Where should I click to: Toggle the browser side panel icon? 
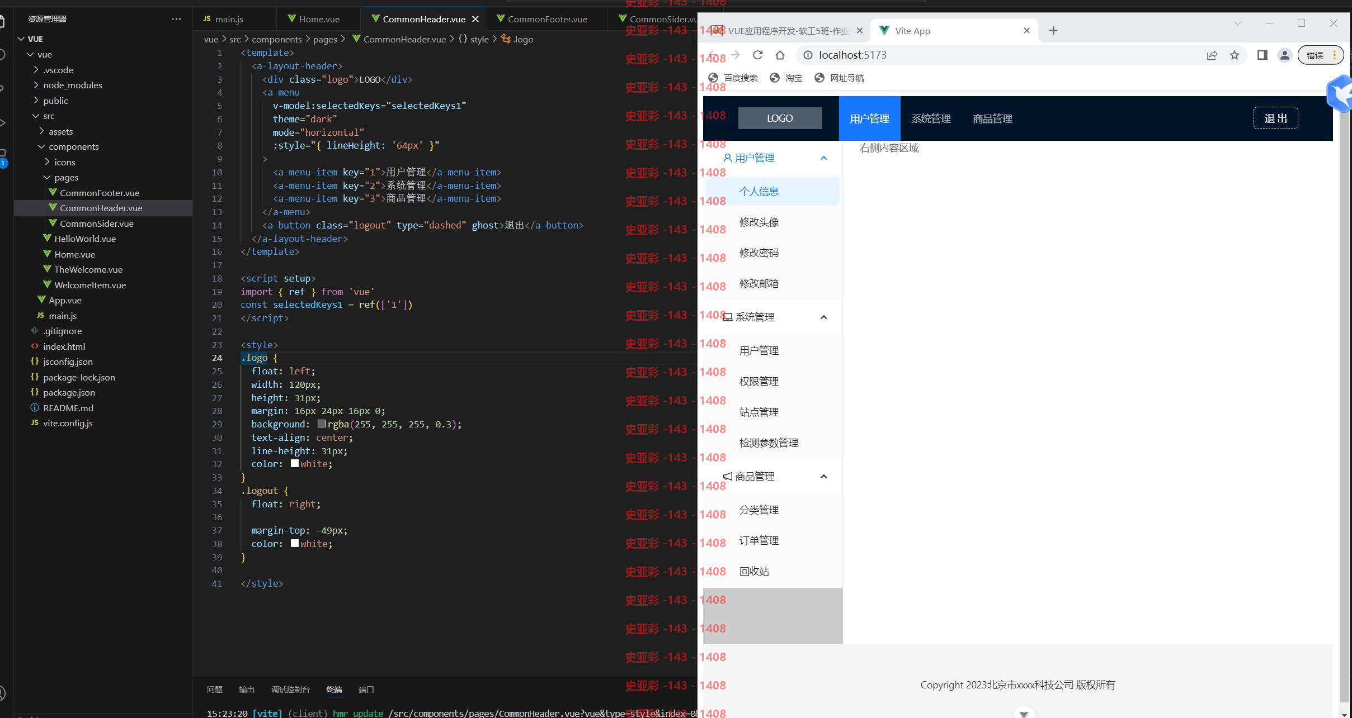tap(1262, 55)
